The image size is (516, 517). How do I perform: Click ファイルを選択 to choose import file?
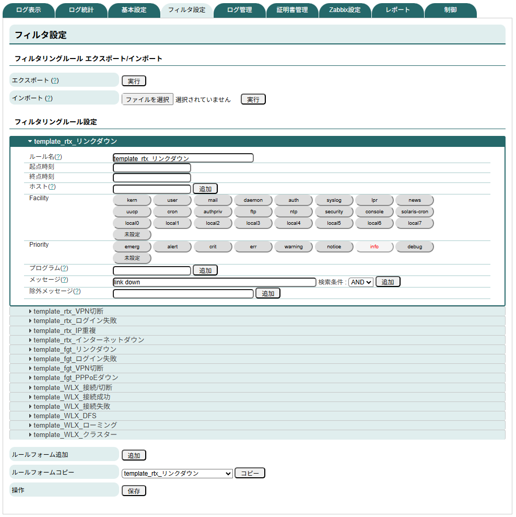pyautogui.click(x=148, y=99)
